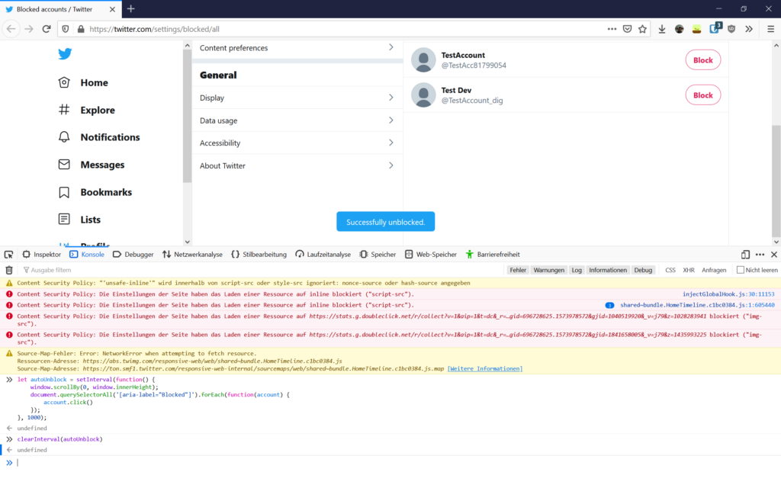Reload the current page

(x=47, y=29)
